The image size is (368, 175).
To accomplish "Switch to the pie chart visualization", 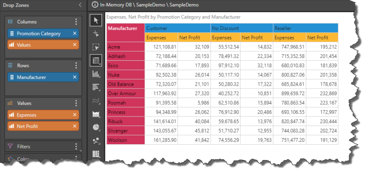I will tap(96, 127).
